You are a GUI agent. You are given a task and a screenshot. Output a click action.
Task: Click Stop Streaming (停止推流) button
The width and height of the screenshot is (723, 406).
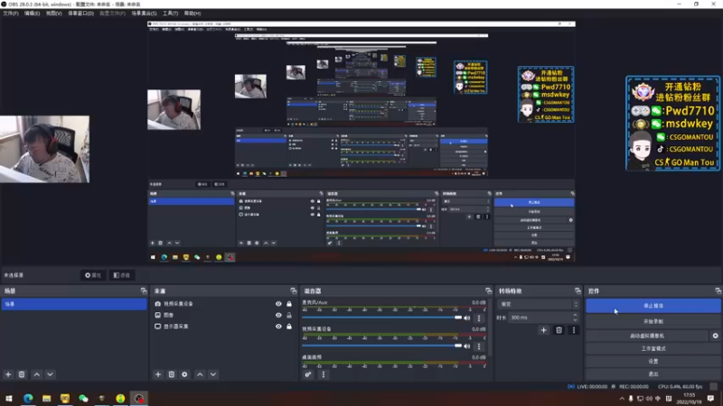pyautogui.click(x=653, y=306)
